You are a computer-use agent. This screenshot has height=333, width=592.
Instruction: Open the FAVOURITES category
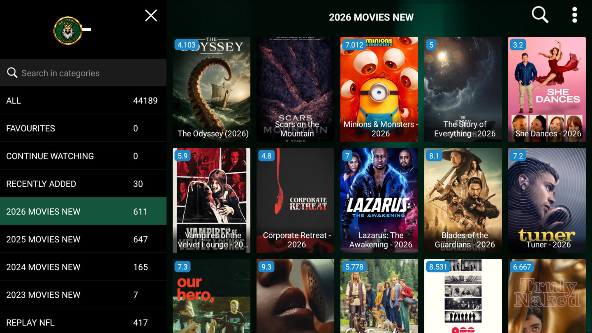(83, 128)
